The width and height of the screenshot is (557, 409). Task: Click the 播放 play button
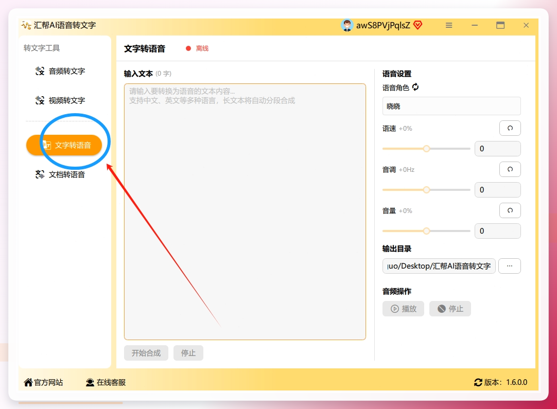click(403, 309)
